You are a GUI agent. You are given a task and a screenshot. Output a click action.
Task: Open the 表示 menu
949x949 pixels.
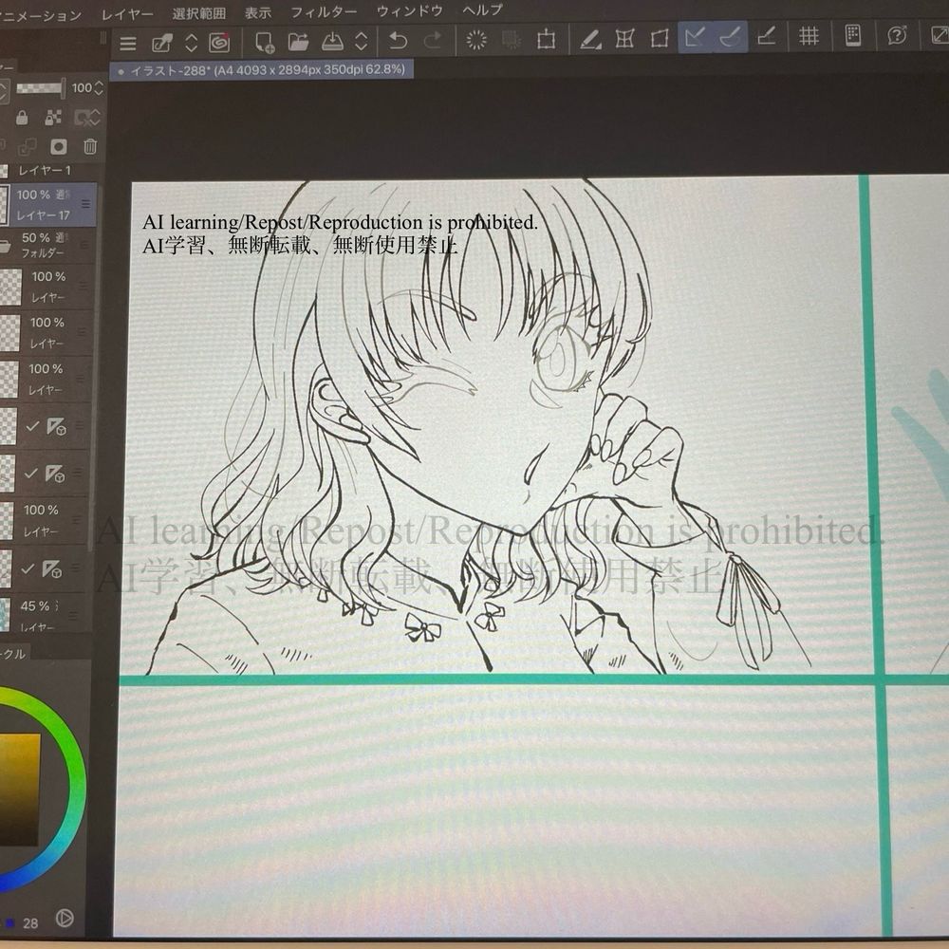pos(258,12)
